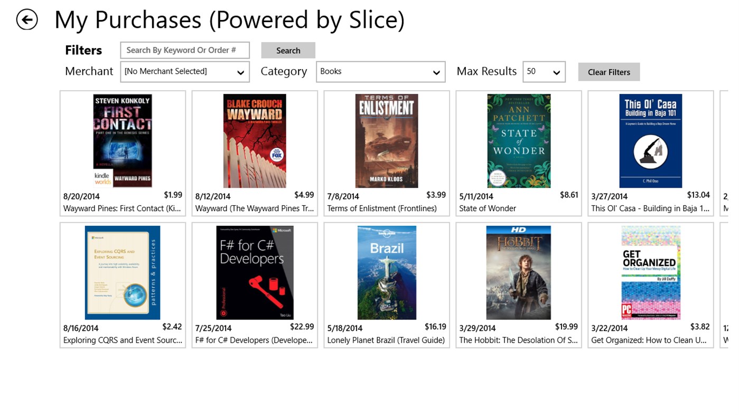This screenshot has height=415, width=739.
Task: Click the My Purchases page title
Action: coord(229,20)
